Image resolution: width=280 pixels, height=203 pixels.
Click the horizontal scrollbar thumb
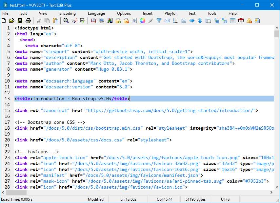coord(16,192)
